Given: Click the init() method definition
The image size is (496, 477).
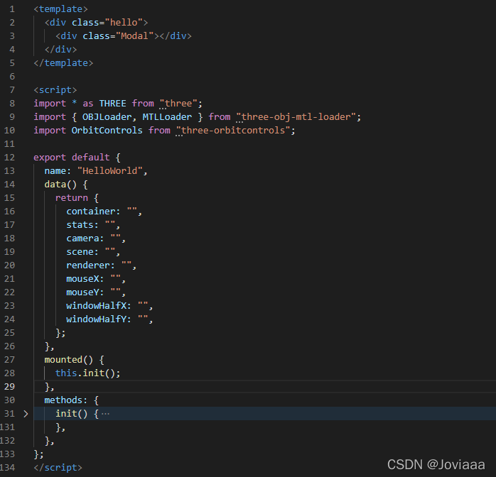Looking at the screenshot, I should [72, 414].
